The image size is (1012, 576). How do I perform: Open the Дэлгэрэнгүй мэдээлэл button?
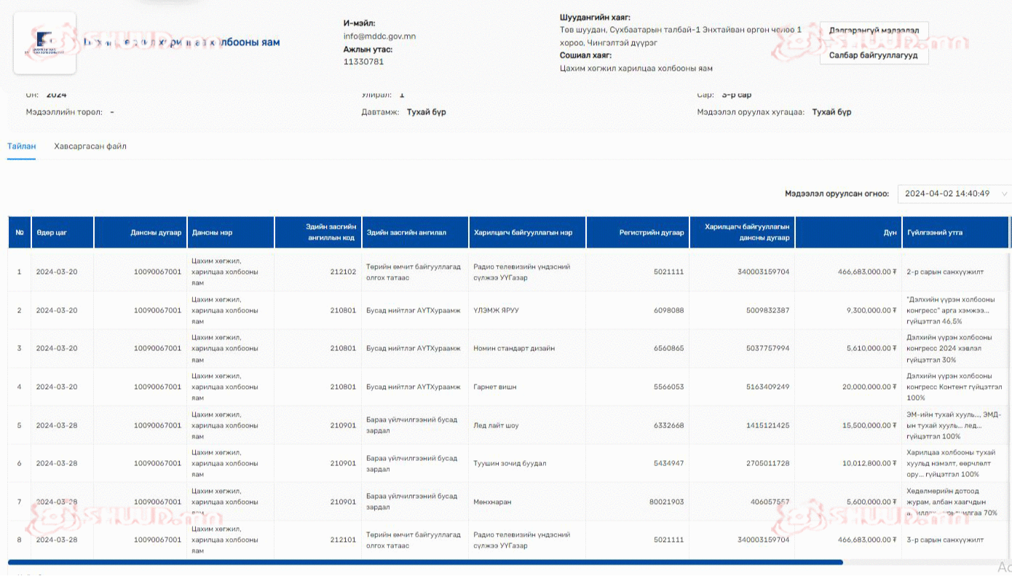(x=874, y=31)
